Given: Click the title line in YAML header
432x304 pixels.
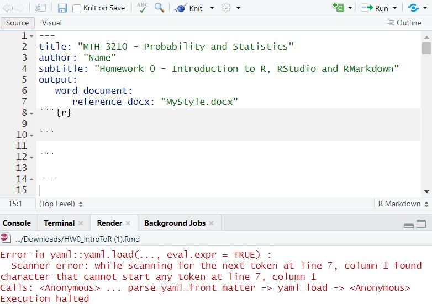Looking at the screenshot, I should tap(166, 46).
